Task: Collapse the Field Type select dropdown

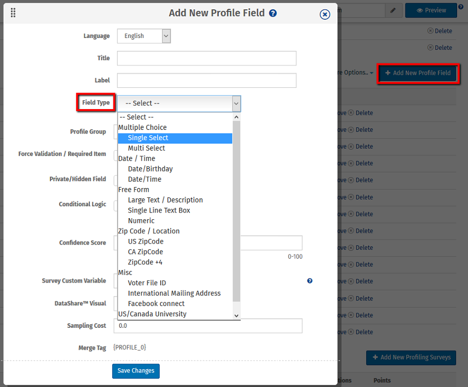Action: coord(179,103)
